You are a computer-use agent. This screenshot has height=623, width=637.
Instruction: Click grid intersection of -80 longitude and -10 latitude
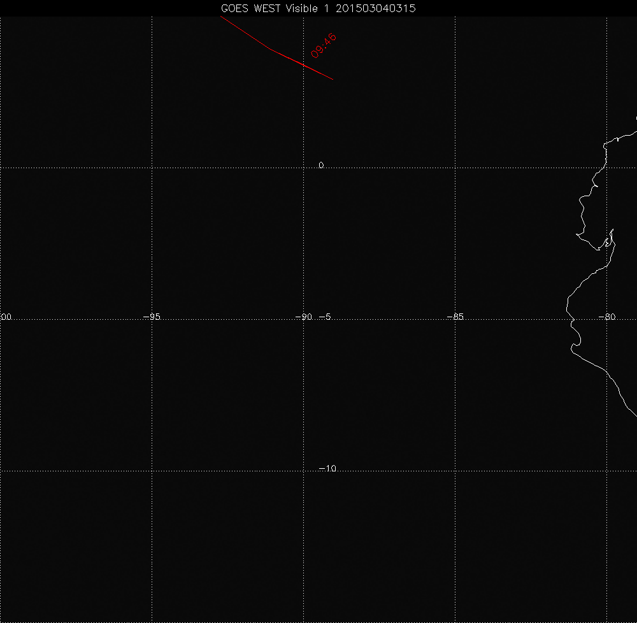607,471
